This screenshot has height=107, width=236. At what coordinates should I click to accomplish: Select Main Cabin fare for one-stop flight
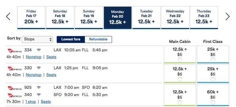(x=180, y=102)
